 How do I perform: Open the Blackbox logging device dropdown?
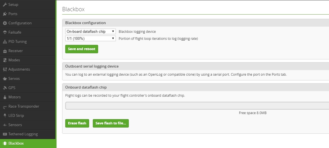click(90, 31)
